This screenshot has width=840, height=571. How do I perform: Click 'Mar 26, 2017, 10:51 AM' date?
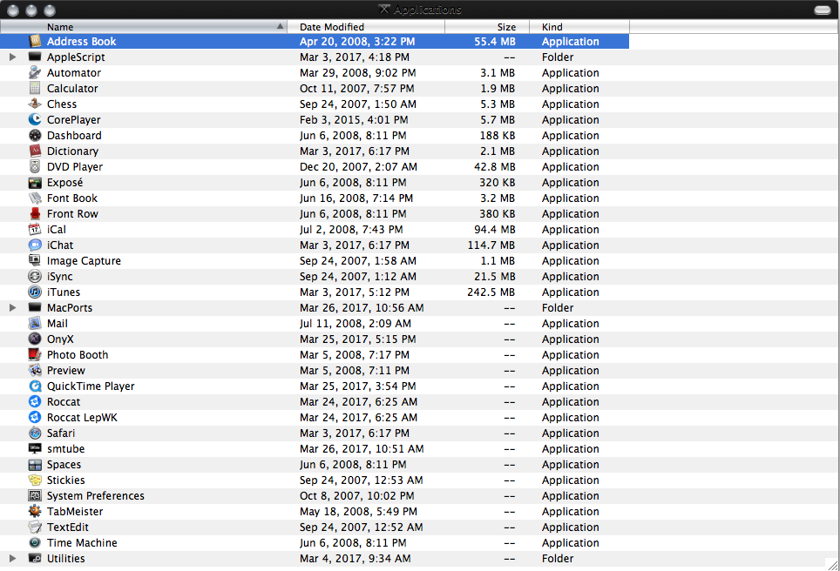[362, 448]
